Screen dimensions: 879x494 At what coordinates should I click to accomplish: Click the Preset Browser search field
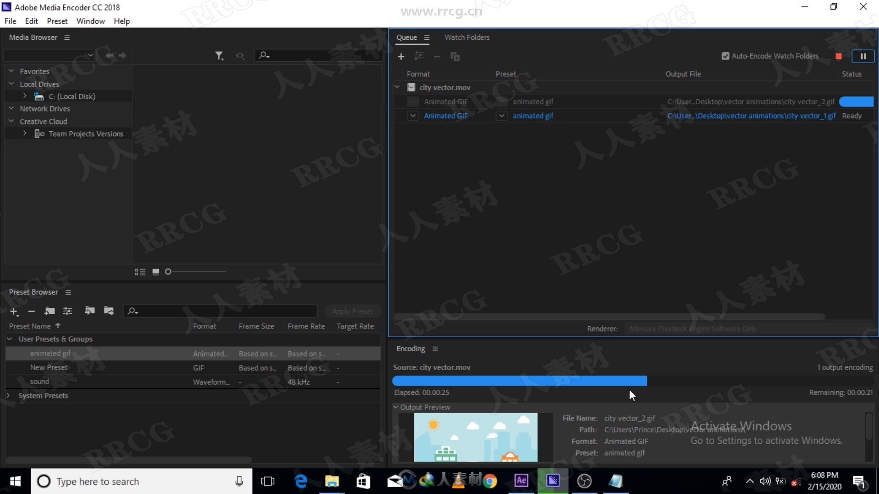(x=220, y=311)
